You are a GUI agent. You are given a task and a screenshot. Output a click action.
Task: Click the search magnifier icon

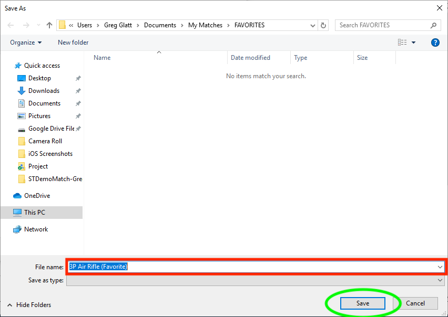434,25
